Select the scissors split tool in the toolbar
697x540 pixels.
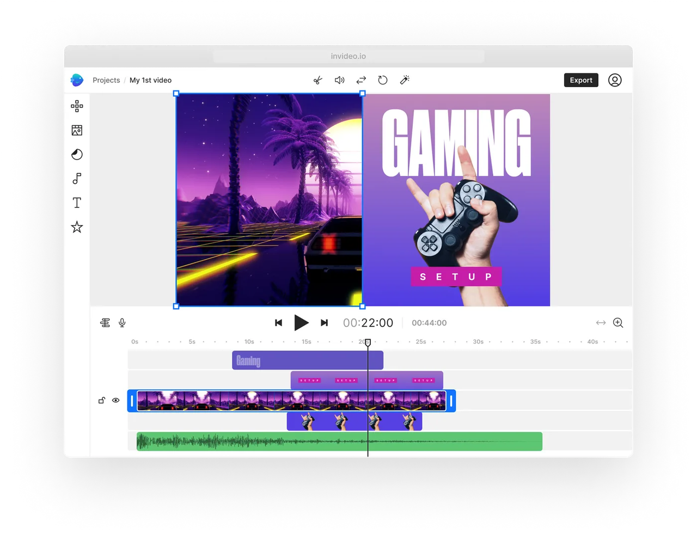point(317,80)
